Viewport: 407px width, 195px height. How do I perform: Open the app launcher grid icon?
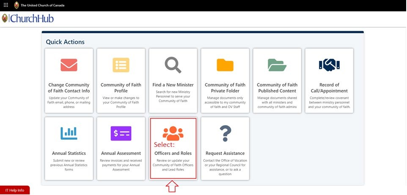coord(5,5)
